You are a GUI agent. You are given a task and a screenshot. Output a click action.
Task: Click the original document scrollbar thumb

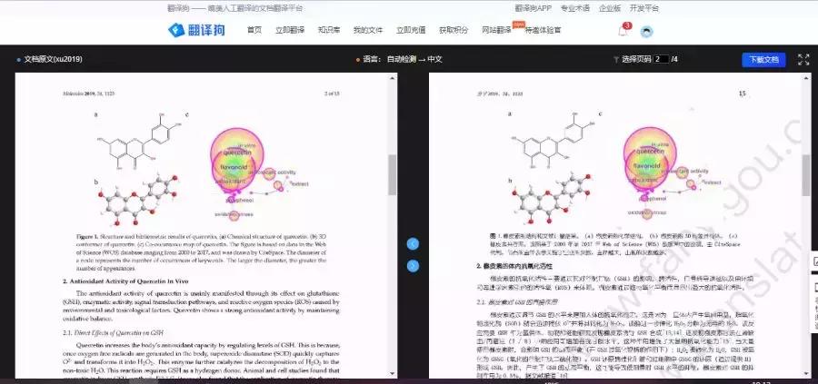coord(393,174)
